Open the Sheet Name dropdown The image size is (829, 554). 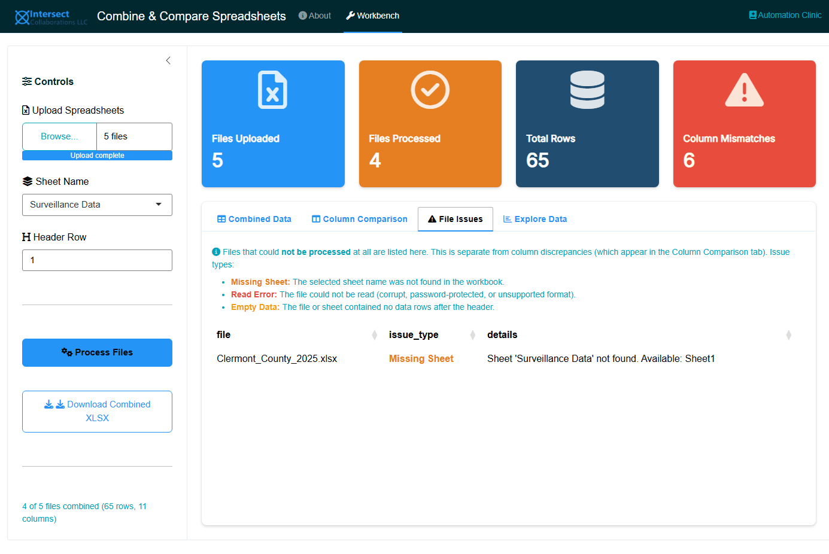[x=97, y=205]
